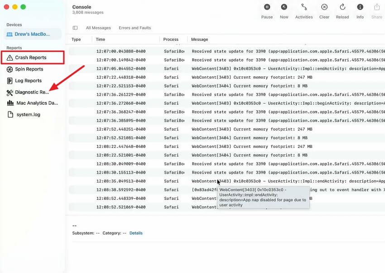Screen dimensions: 385x273
Task: Switch to All Messages filter
Action: tap(98, 28)
